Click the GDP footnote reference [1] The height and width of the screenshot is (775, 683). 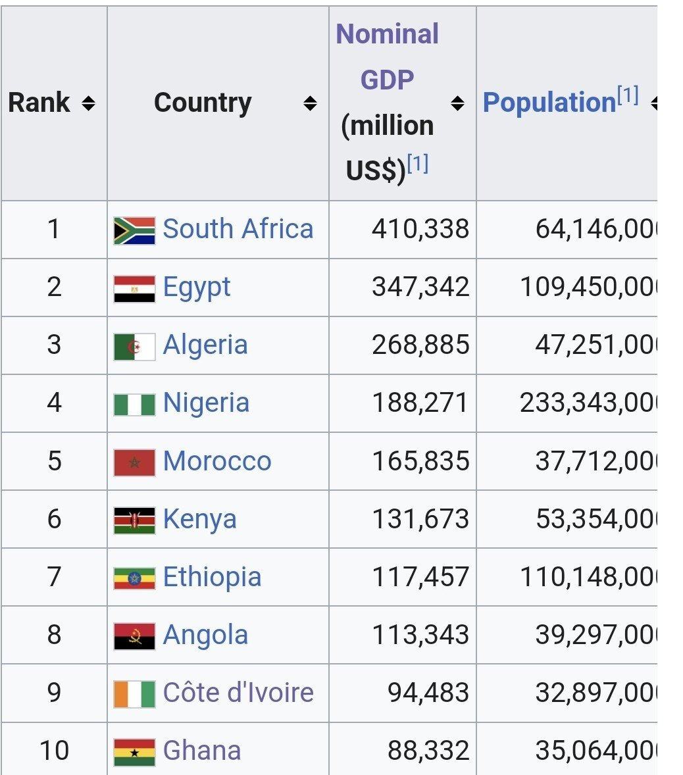tap(418, 164)
